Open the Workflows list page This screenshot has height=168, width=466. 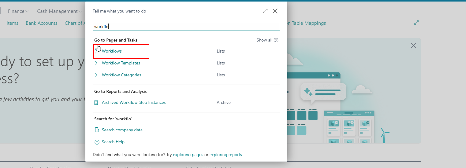click(x=112, y=51)
